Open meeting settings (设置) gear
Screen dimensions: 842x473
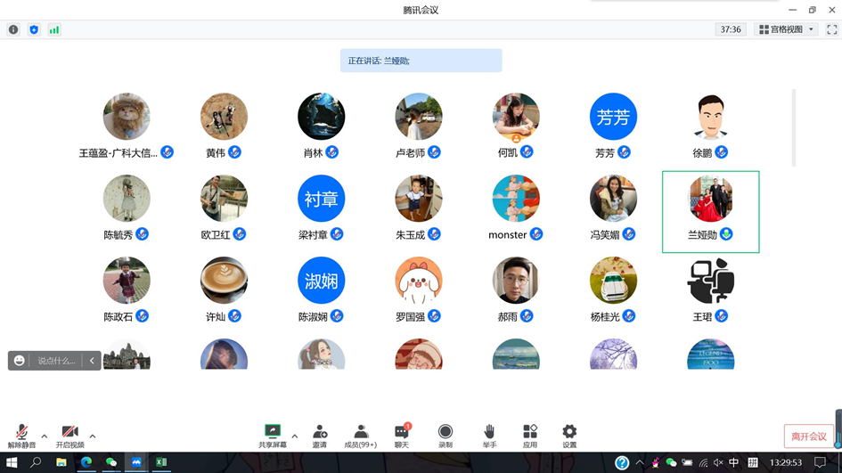click(x=569, y=436)
